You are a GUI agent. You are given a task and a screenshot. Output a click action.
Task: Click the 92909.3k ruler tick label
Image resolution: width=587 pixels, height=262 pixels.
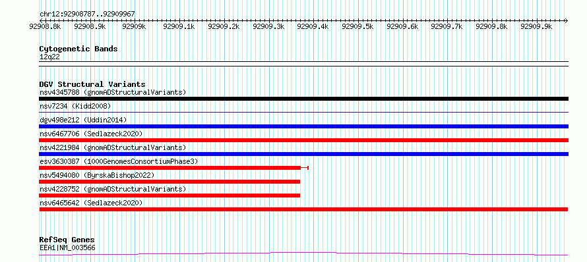pyautogui.click(x=268, y=26)
